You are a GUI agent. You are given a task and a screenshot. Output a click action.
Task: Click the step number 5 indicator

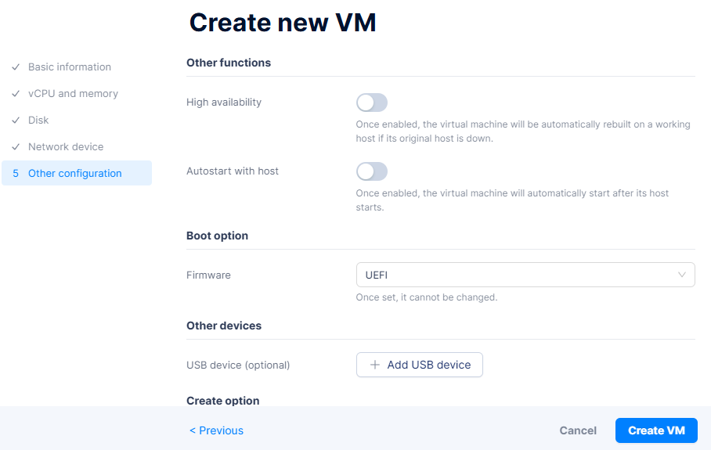point(16,174)
